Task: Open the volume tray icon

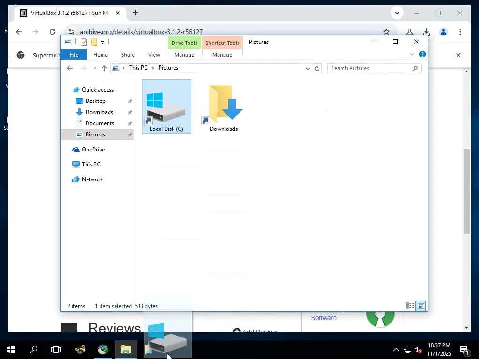Action: pyautogui.click(x=418, y=350)
